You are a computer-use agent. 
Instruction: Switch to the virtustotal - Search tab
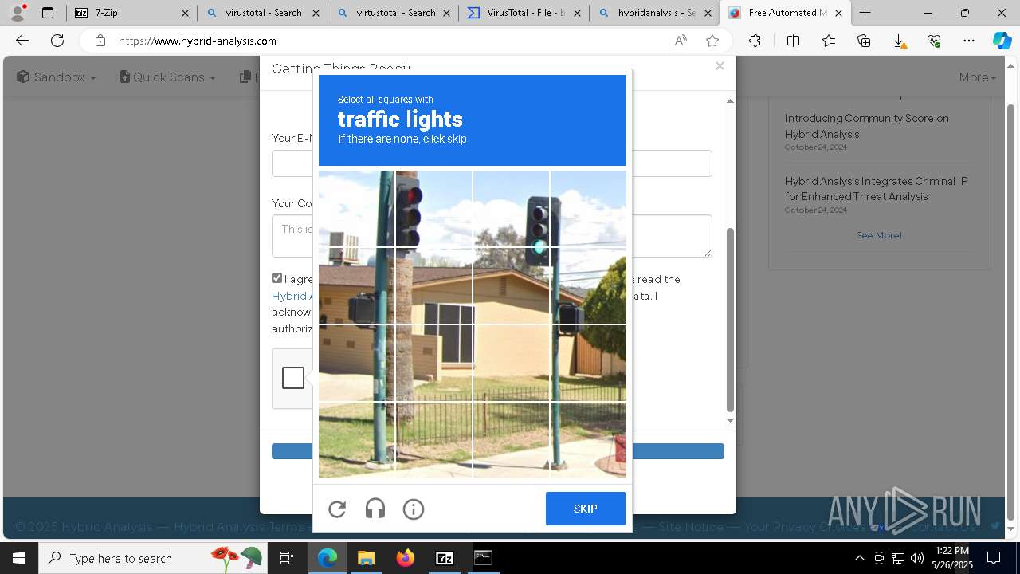tap(393, 13)
